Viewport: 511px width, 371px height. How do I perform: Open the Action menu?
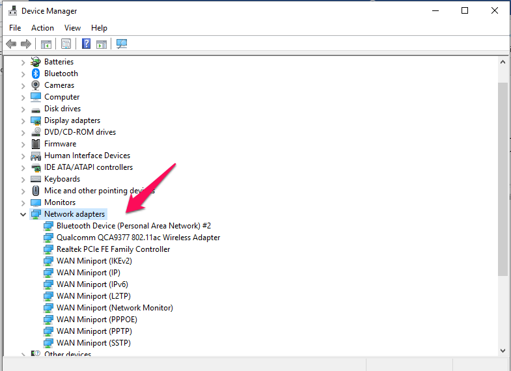pyautogui.click(x=42, y=28)
